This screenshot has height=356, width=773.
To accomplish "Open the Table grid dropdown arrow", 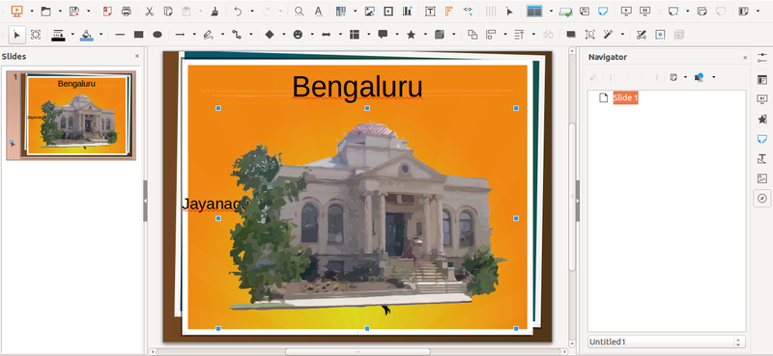I will coord(355,11).
